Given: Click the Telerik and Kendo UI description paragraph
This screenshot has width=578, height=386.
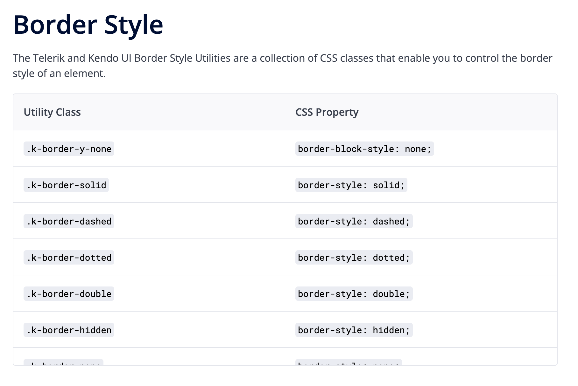Looking at the screenshot, I should pos(283,66).
